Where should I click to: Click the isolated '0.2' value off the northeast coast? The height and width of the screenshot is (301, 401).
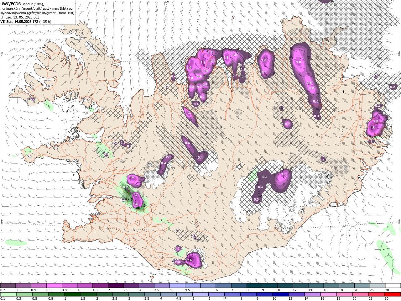[393, 87]
